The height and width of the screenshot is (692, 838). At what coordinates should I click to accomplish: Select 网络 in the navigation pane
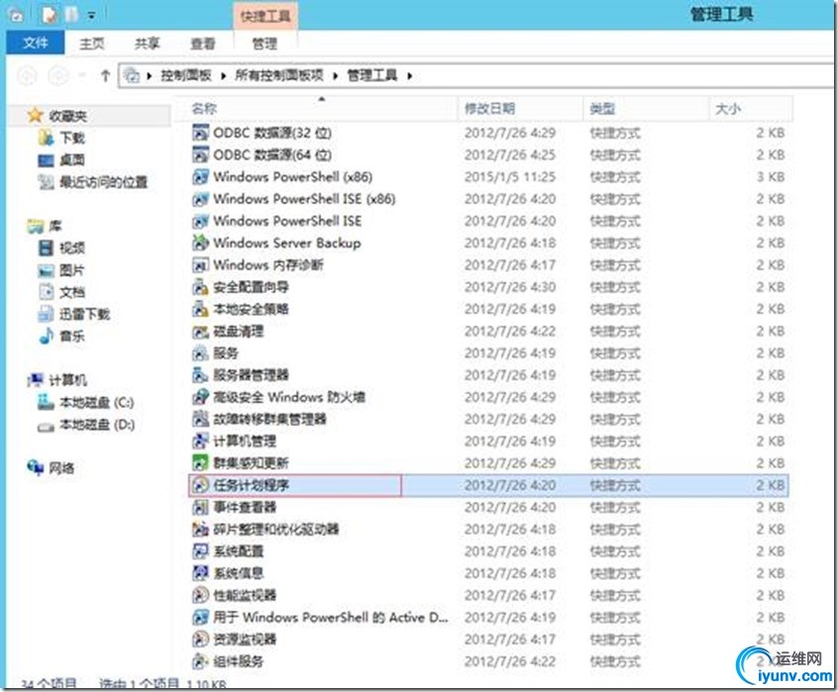[x=61, y=468]
